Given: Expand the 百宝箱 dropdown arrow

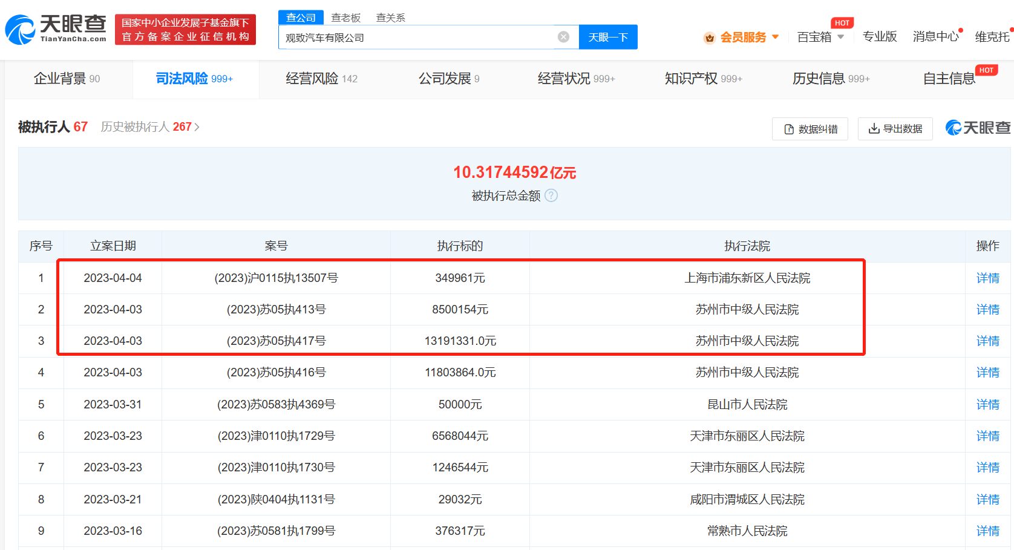Looking at the screenshot, I should point(840,38).
